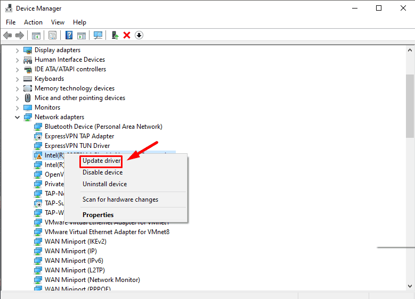Select WAN Miniport (IP) entry
Viewport: 415px width, 299px height.
tap(71, 251)
